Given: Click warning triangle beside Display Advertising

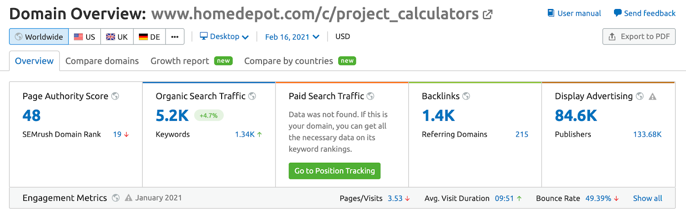Looking at the screenshot, I should 653,97.
